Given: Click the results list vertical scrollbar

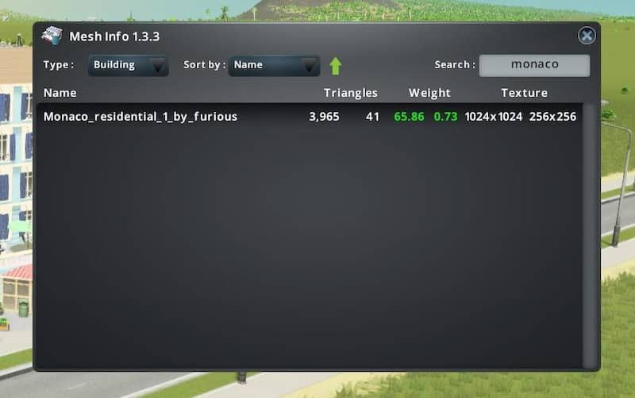Looking at the screenshot, I should tap(590, 236).
